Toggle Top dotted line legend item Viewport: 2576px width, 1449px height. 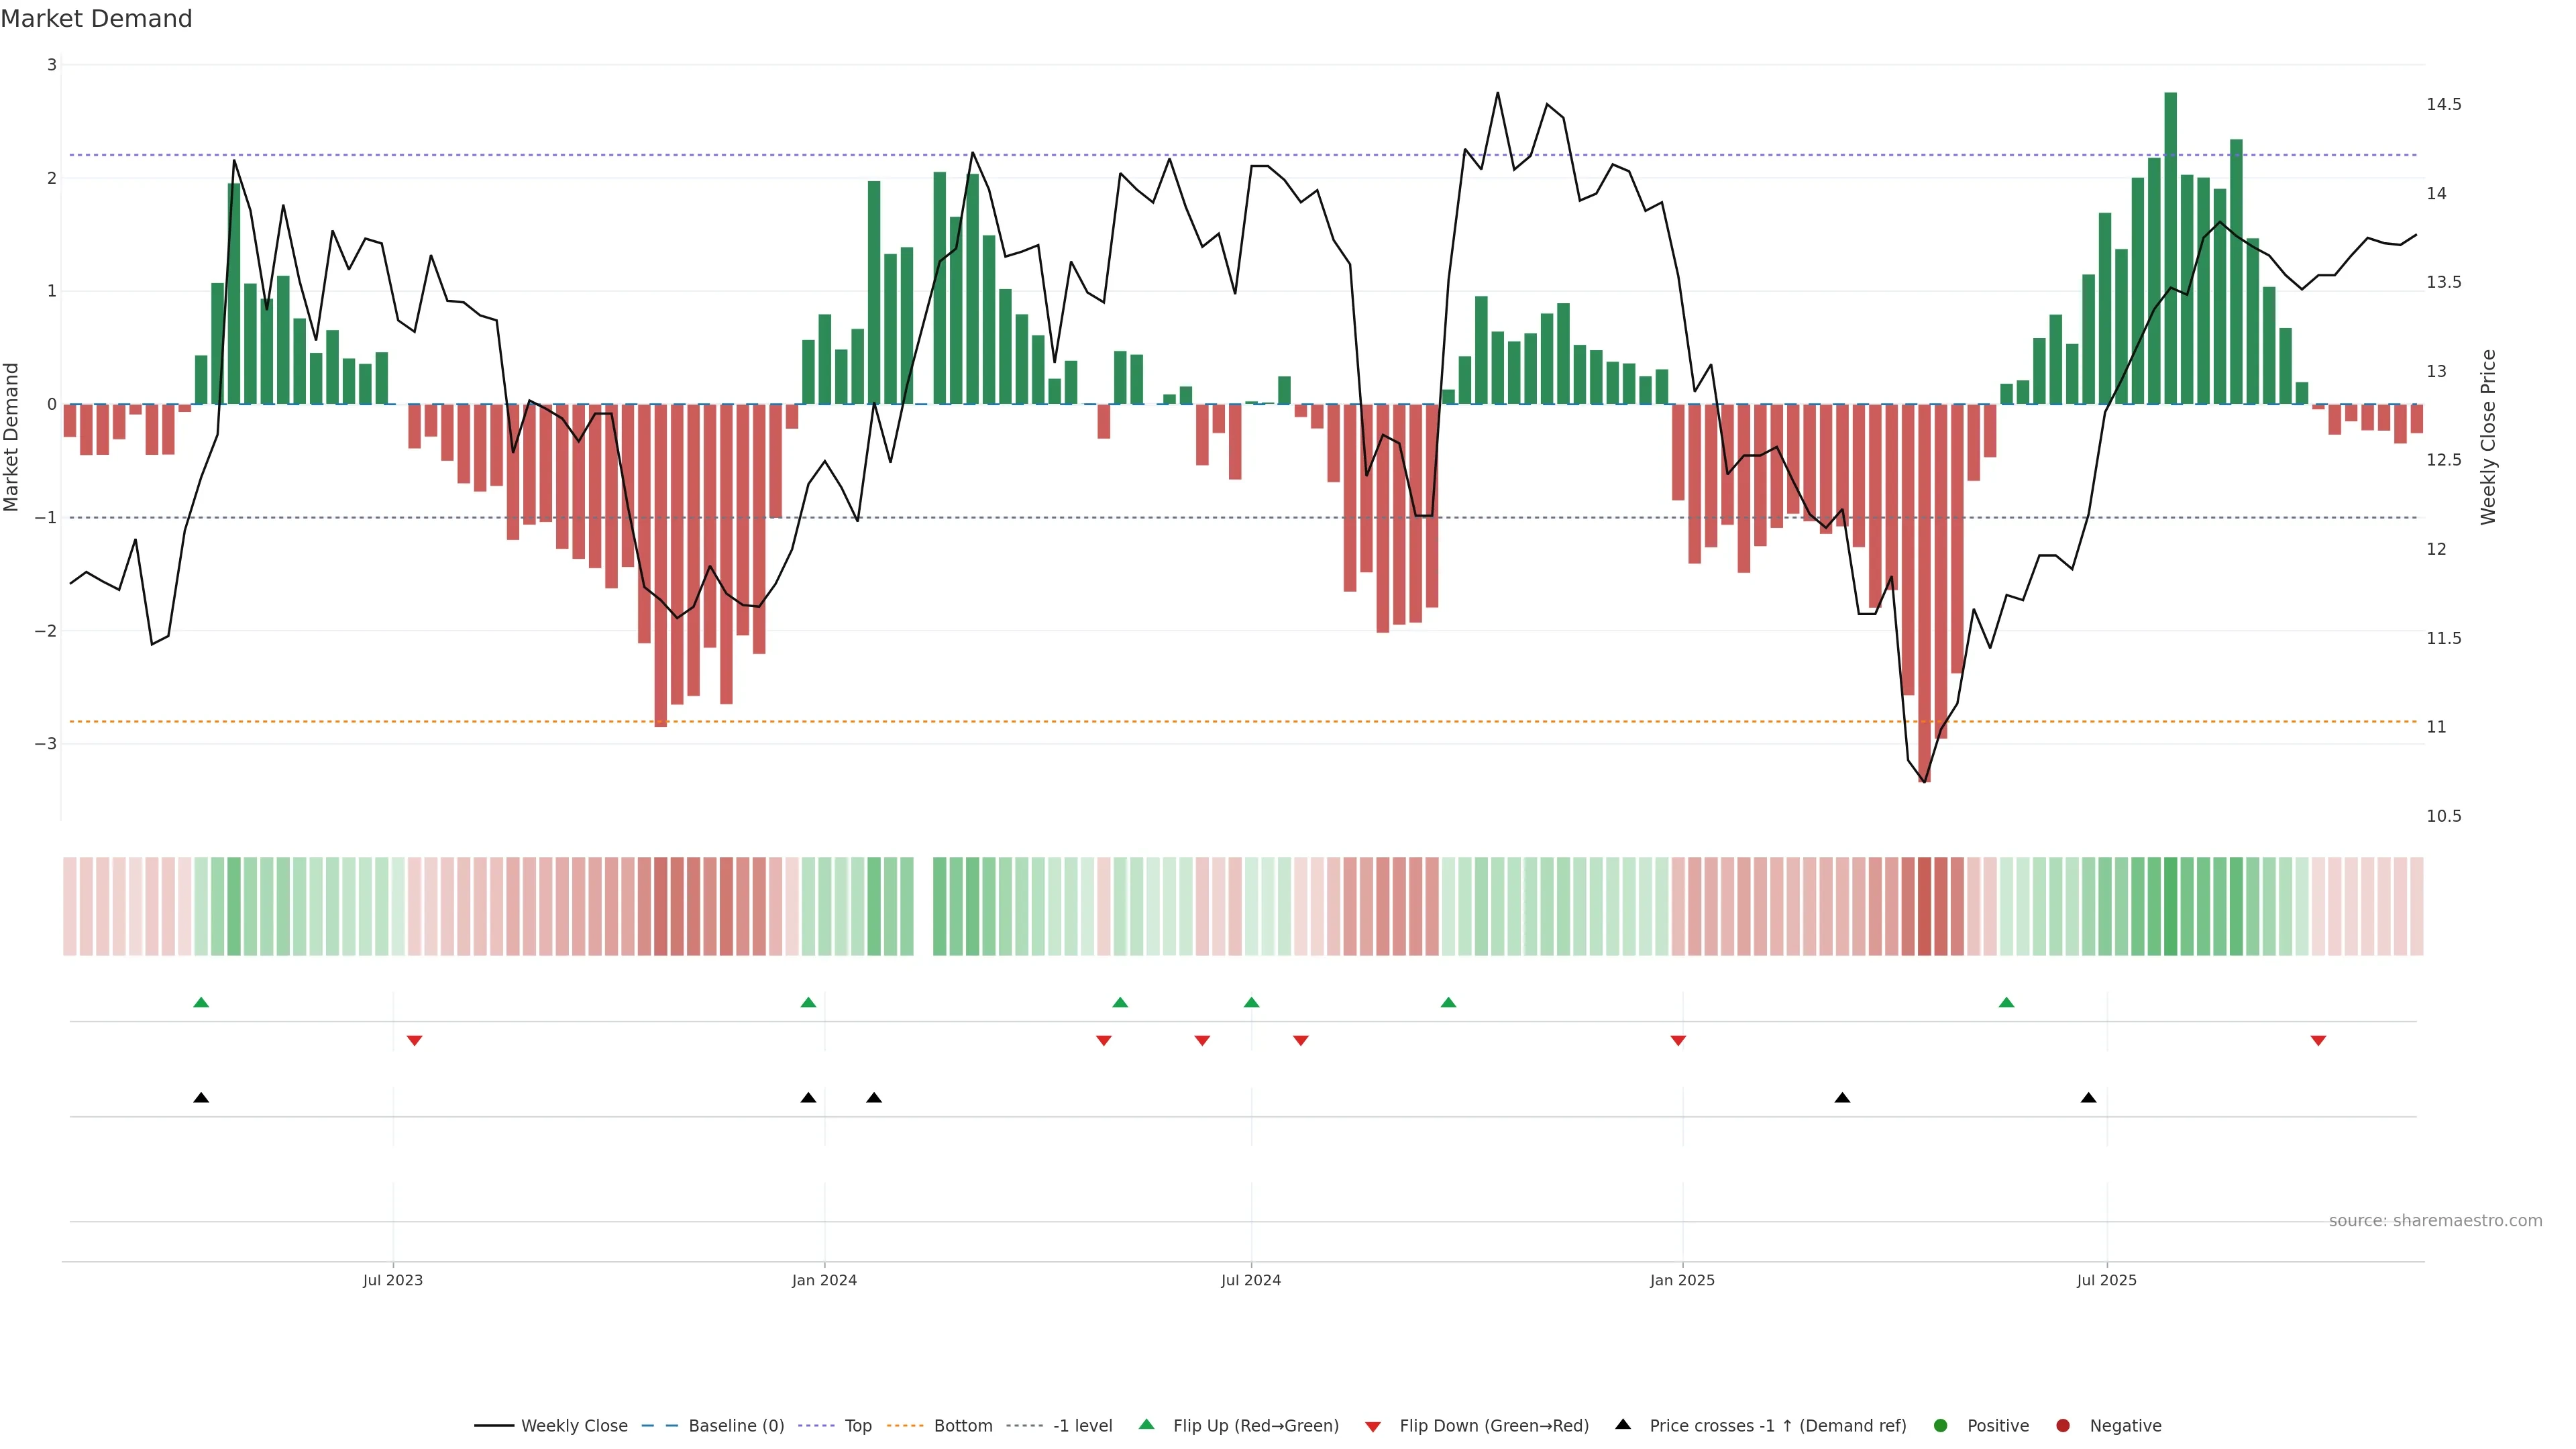[857, 1426]
